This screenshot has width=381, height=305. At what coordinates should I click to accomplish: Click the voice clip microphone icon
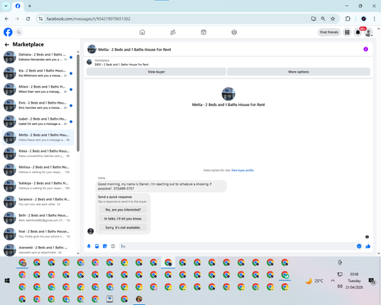[x=89, y=246]
